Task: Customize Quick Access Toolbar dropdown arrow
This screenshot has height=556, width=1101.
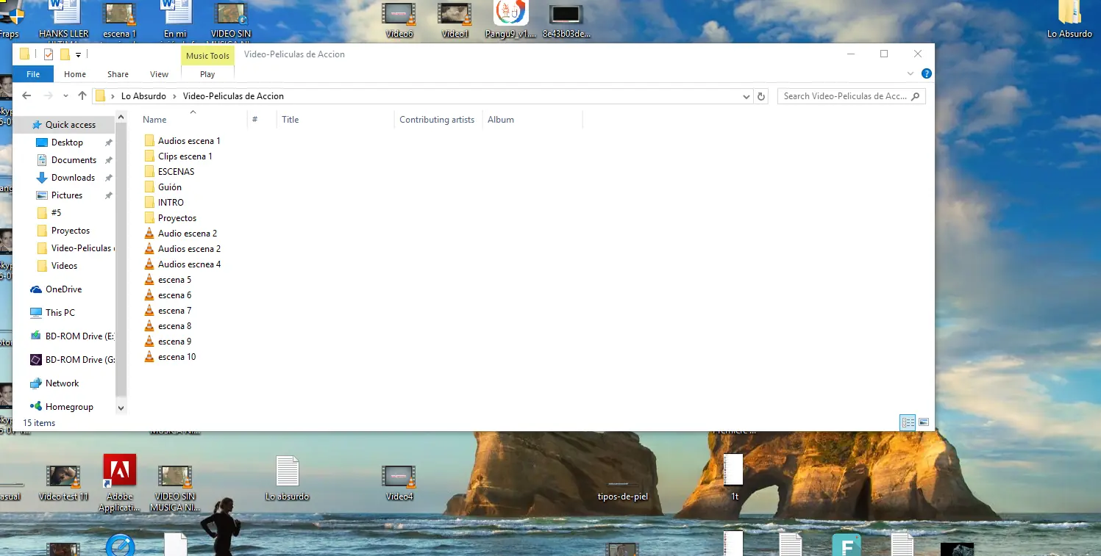Action: click(78, 54)
